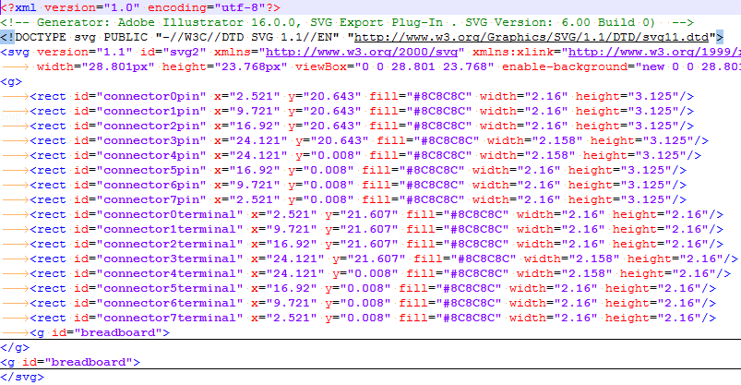Click the connector4terminal id
741x385 pixels.
pos(159,274)
